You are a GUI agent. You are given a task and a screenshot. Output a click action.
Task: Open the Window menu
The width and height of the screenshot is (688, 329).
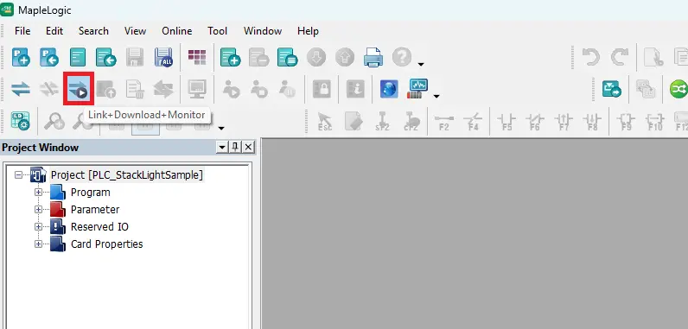[263, 31]
